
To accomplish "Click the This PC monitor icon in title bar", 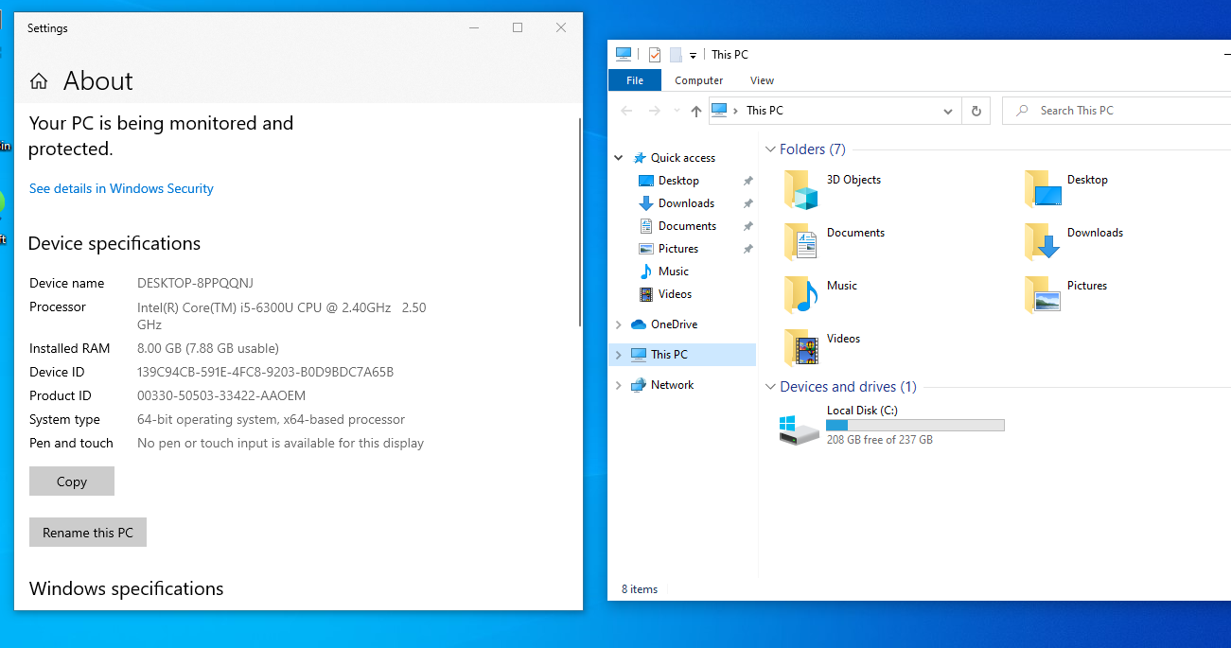I will (x=623, y=54).
